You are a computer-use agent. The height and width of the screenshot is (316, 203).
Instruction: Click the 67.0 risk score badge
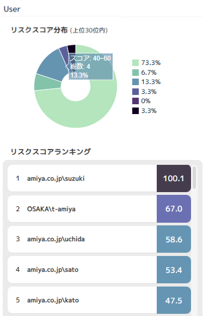click(174, 209)
